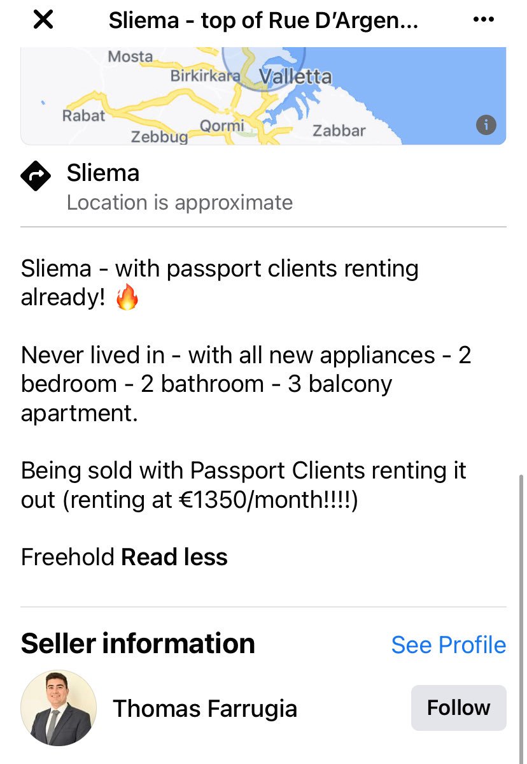This screenshot has height=764, width=527.
Task: Follow seller Thomas Farrugia
Action: [x=458, y=708]
